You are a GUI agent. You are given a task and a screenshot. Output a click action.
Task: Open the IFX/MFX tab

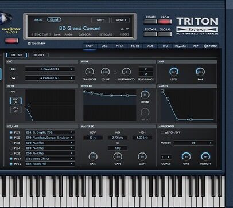[x=180, y=46]
